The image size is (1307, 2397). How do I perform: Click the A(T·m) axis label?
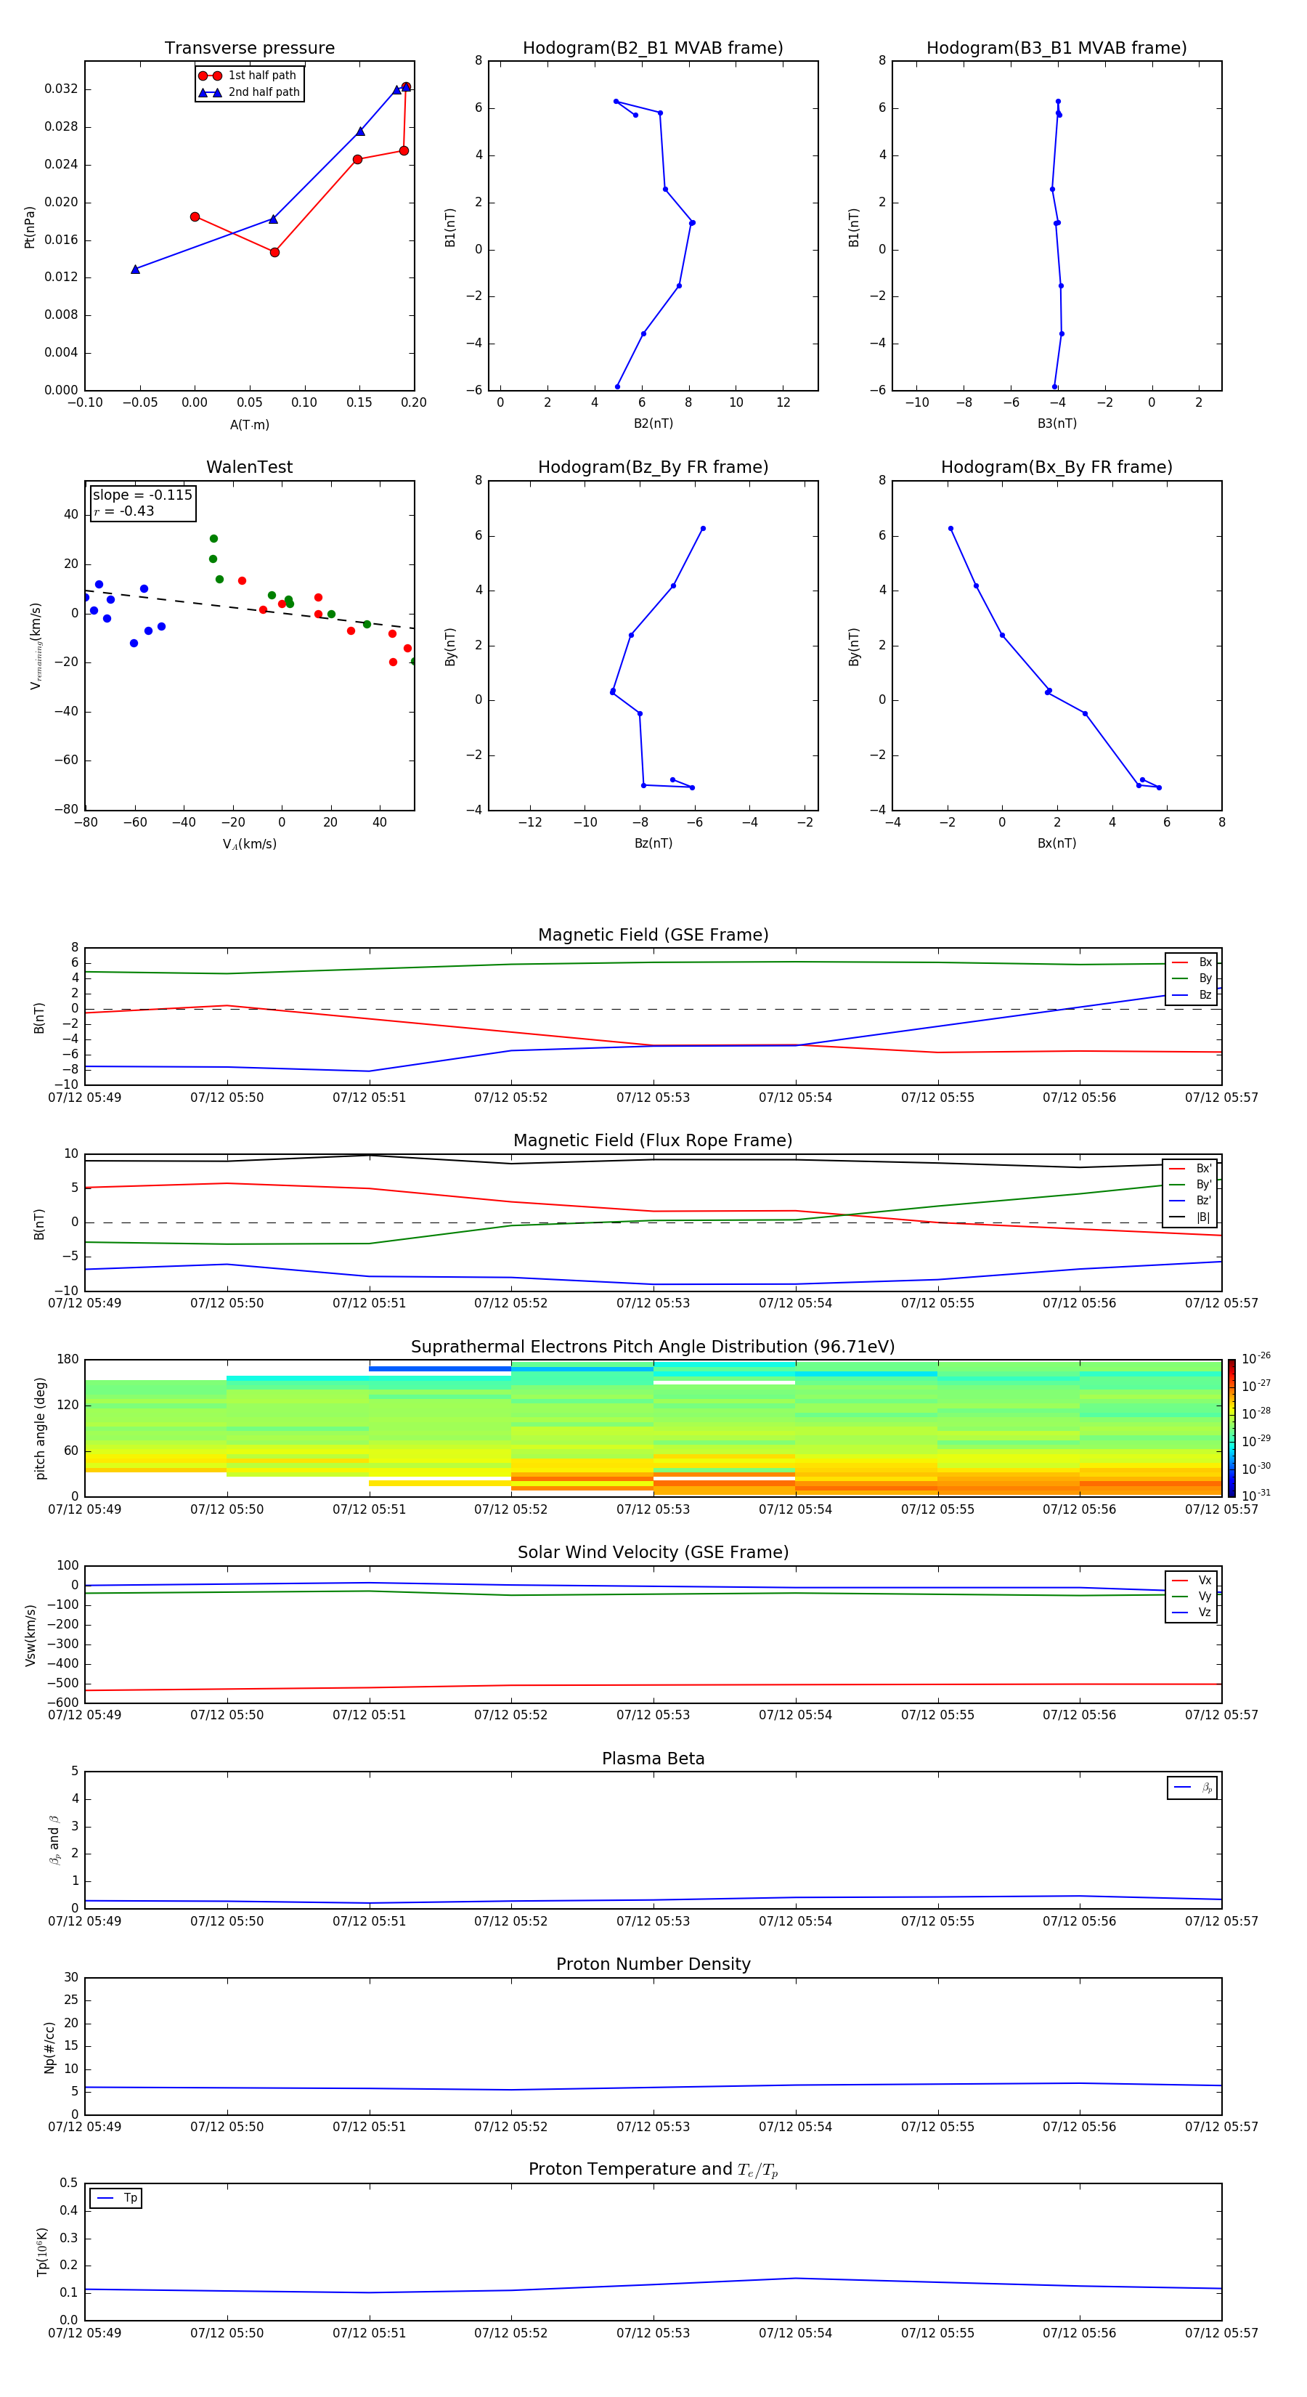(249, 424)
